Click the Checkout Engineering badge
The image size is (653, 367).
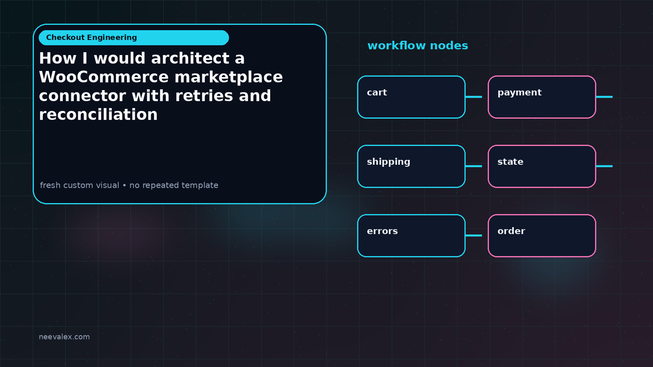click(134, 38)
